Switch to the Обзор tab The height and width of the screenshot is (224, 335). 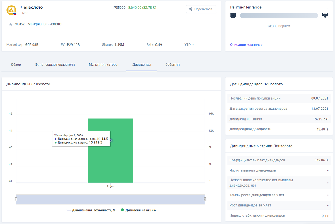pos(16,64)
